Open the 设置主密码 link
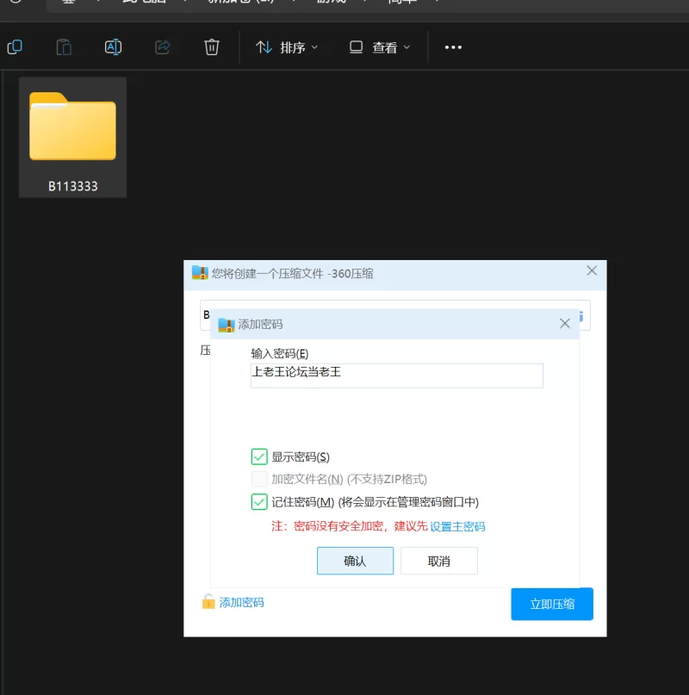This screenshot has height=695, width=689. pyautogui.click(x=457, y=526)
